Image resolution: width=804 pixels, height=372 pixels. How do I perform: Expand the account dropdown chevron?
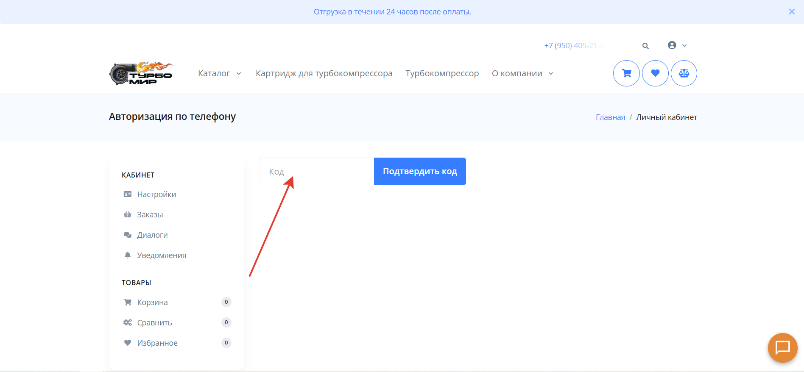(684, 46)
